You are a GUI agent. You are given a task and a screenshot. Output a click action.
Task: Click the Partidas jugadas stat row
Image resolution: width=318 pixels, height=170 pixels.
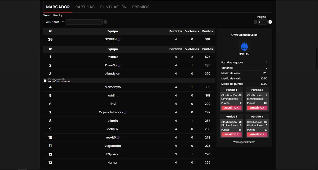click(244, 63)
